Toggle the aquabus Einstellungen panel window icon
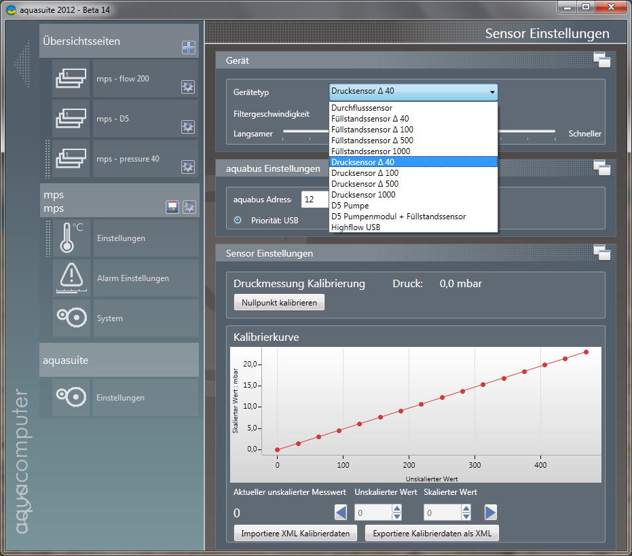The image size is (632, 556). point(601,168)
